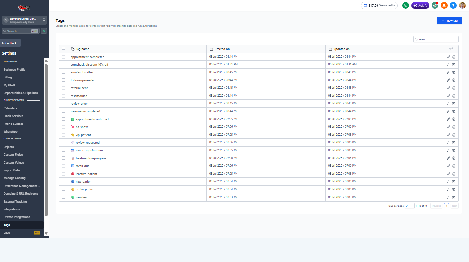Viewport: 469px width, 262px height.
Task: Delete the vip-patient tag
Action: (x=454, y=135)
